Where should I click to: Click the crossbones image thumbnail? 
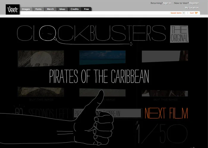tap(41, 91)
